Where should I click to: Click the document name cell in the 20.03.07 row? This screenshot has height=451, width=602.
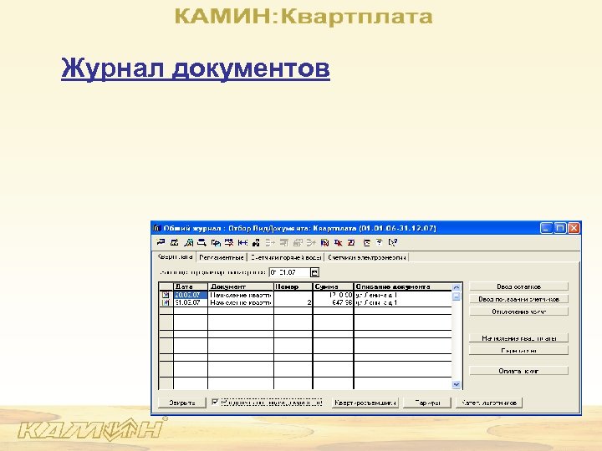[x=241, y=295]
